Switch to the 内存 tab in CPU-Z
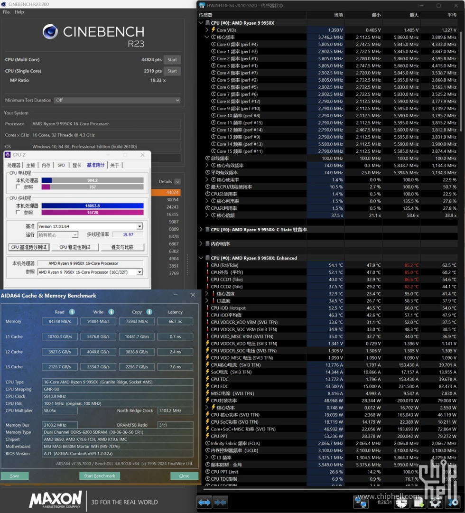 [x=46, y=165]
